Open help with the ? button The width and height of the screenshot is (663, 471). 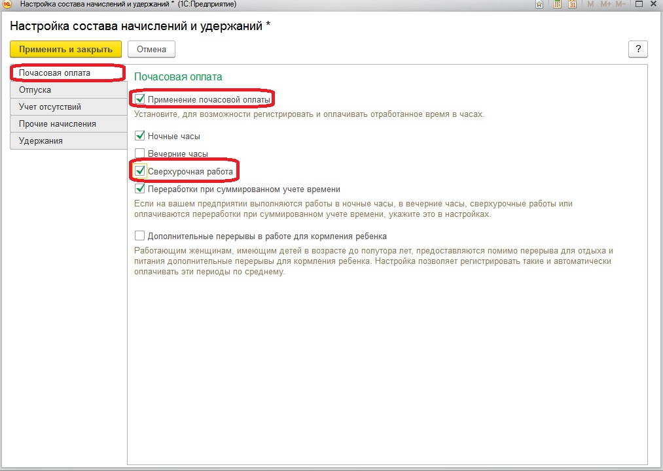coord(638,49)
